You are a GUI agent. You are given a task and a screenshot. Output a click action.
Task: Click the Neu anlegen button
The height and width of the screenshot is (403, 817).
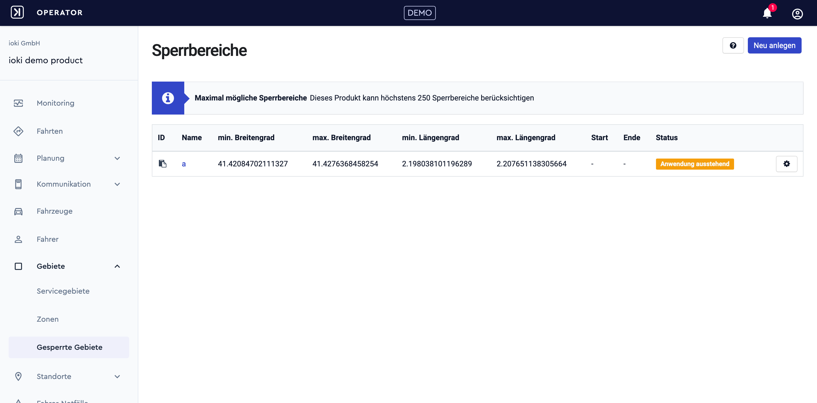click(x=774, y=45)
